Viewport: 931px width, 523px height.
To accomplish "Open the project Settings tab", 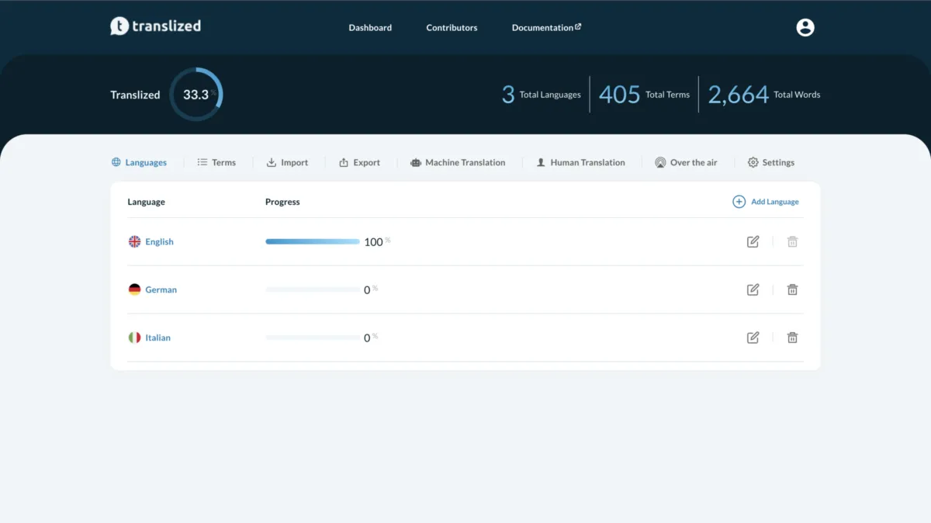I will [770, 162].
